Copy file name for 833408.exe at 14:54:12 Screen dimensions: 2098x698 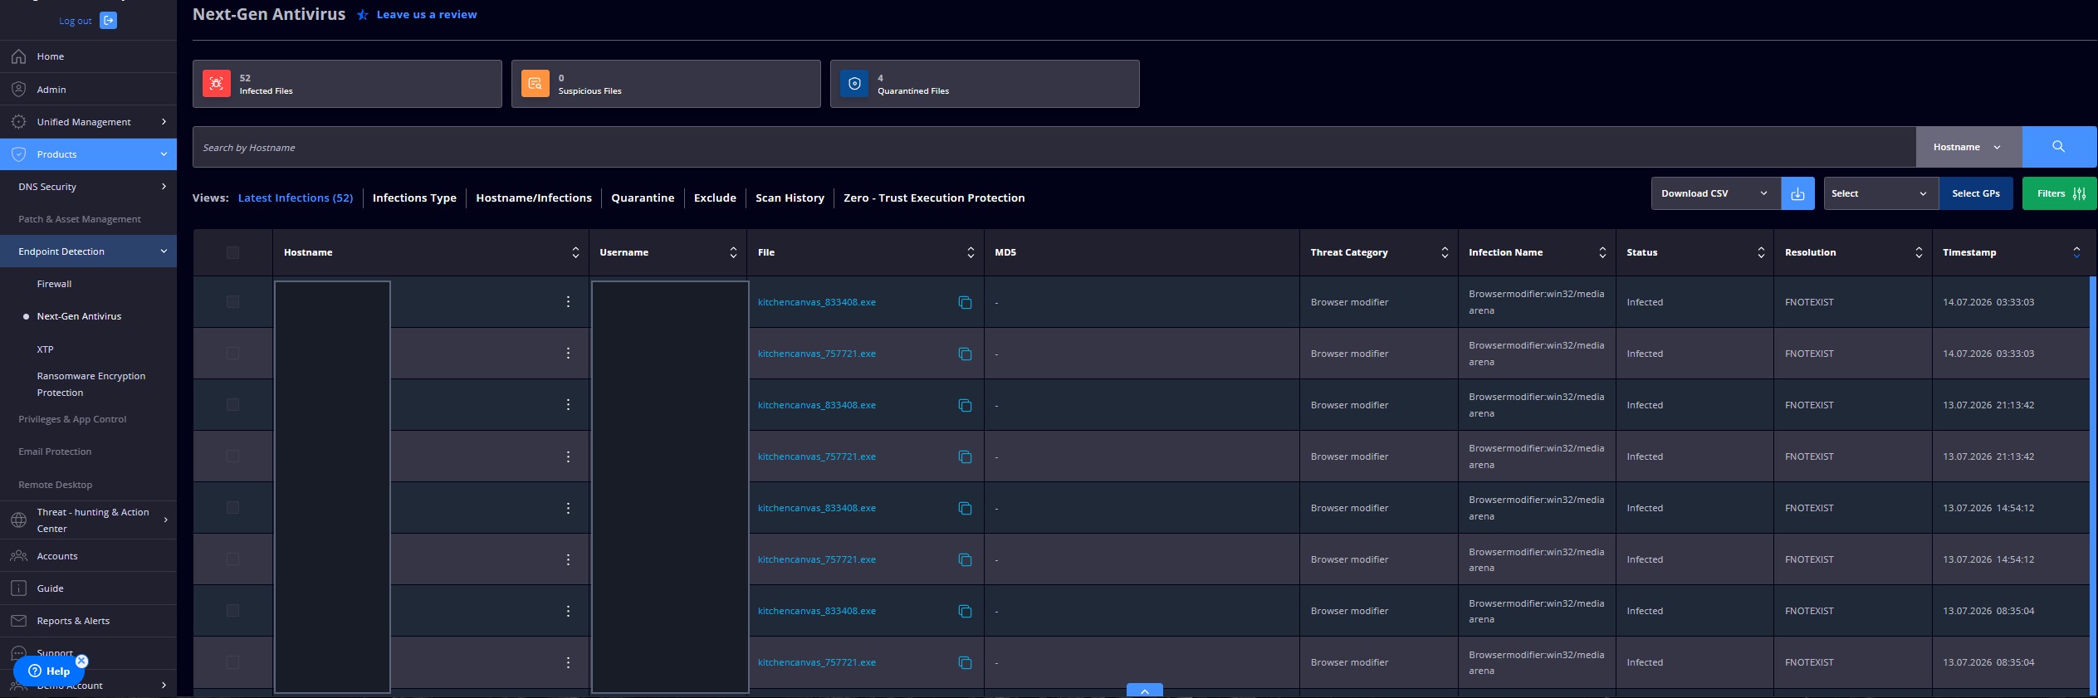pyautogui.click(x=965, y=508)
